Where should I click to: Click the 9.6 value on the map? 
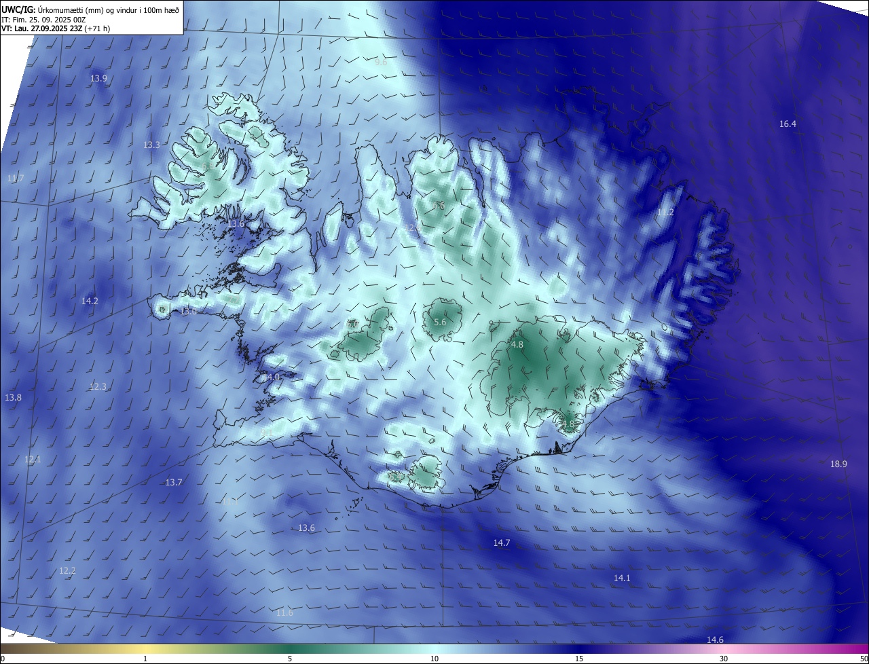[x=381, y=62]
